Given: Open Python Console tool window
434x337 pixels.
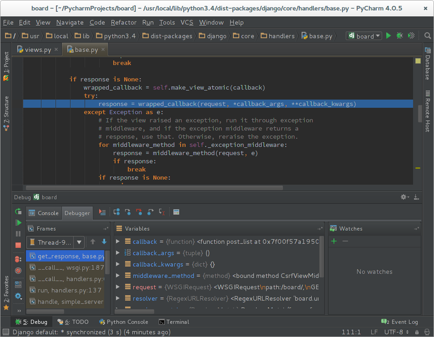Looking at the screenshot, I should (x=124, y=322).
